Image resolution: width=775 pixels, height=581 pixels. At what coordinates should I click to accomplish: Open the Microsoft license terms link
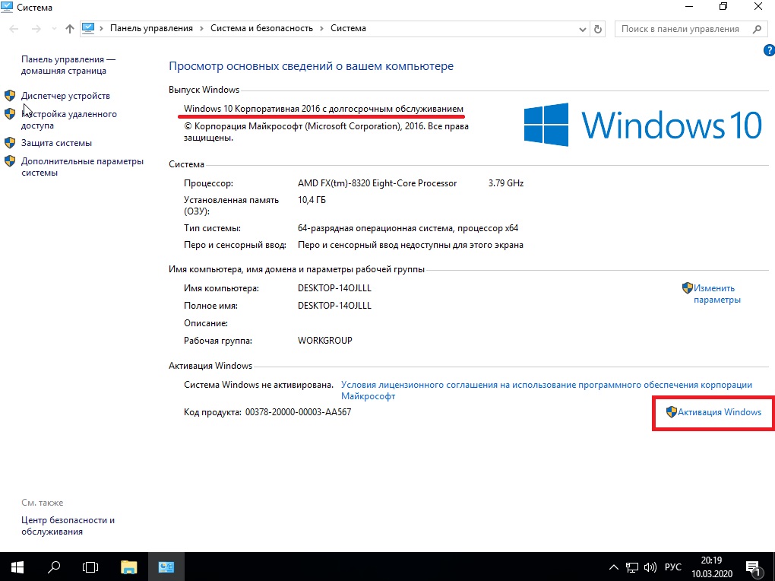pyautogui.click(x=546, y=390)
